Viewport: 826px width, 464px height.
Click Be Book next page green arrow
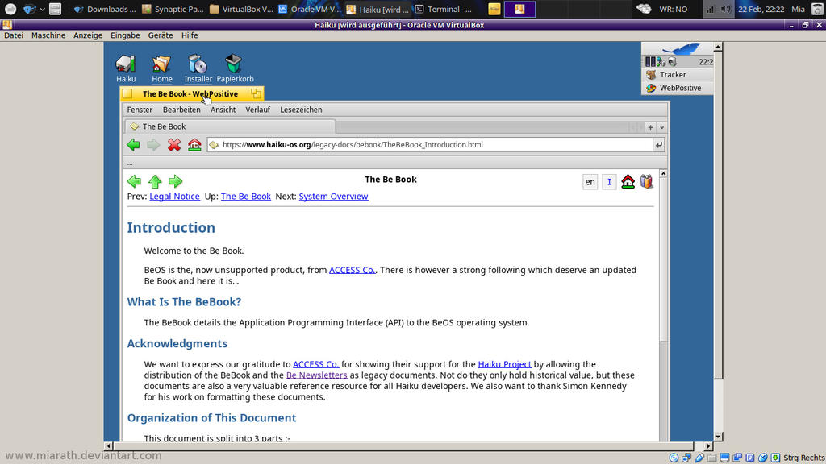175,181
